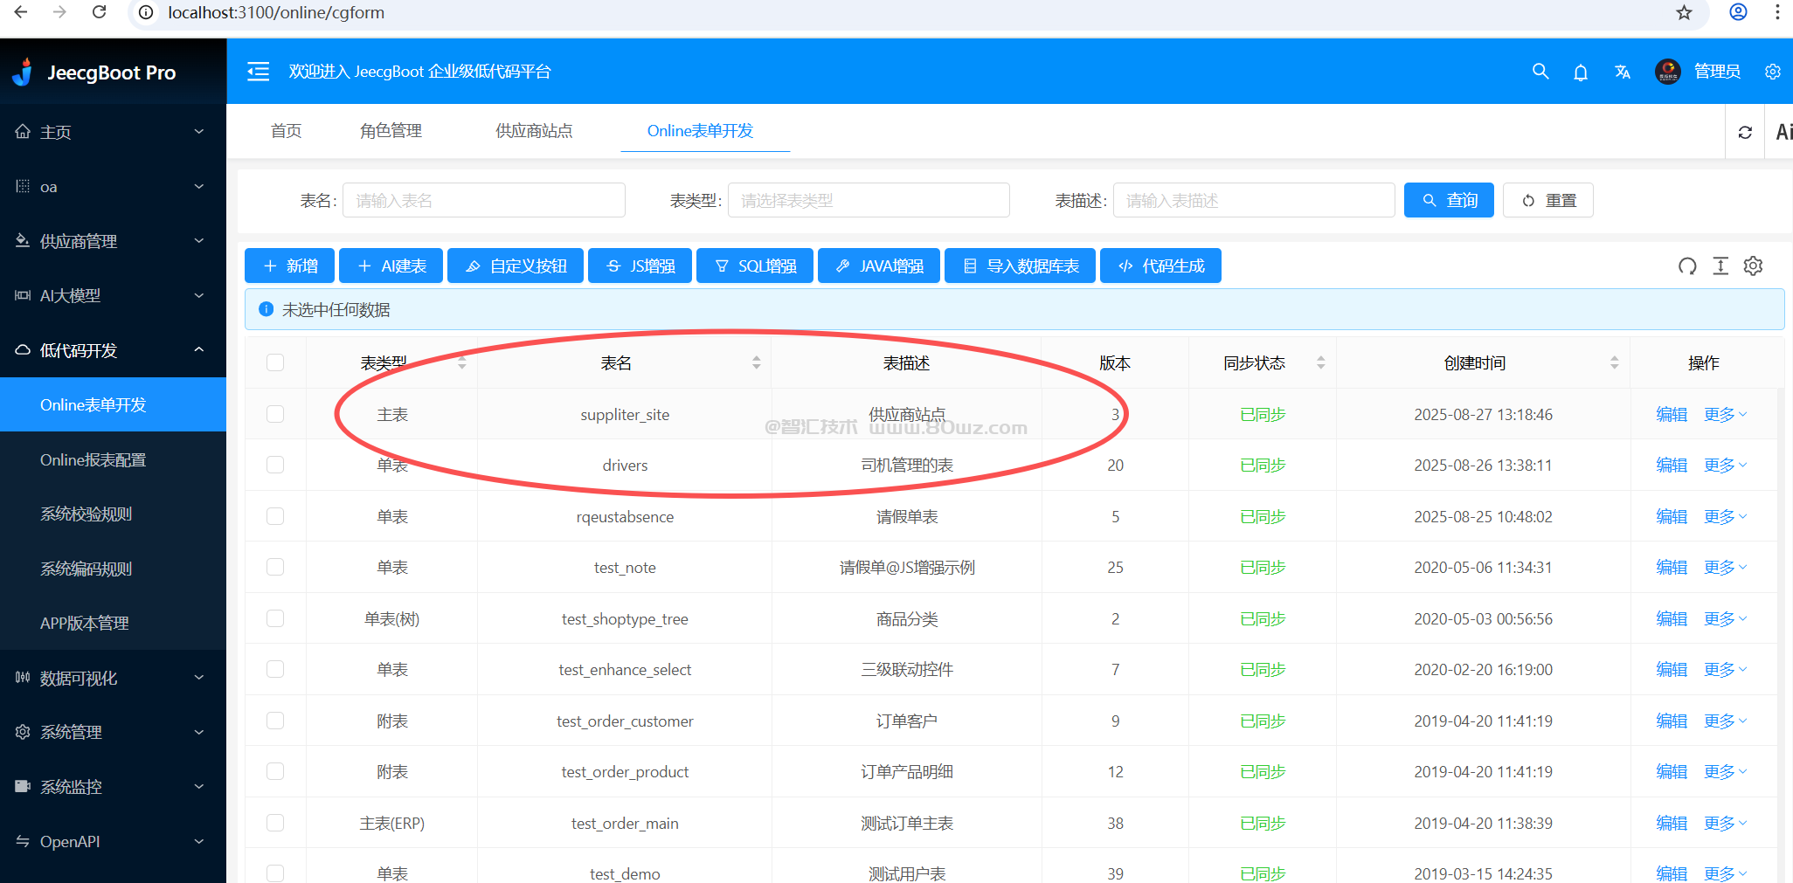Switch to the 角色管理 tab
Image resolution: width=1793 pixels, height=883 pixels.
(x=391, y=131)
